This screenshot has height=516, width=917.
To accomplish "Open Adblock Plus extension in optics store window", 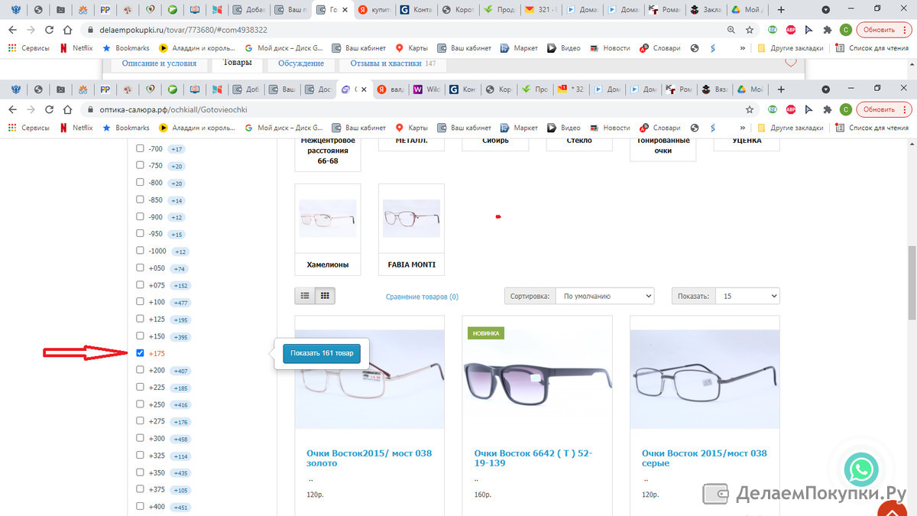I will point(791,109).
